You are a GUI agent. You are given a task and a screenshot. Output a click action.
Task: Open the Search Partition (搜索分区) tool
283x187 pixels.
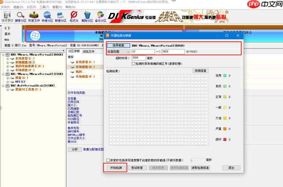click(x=21, y=17)
